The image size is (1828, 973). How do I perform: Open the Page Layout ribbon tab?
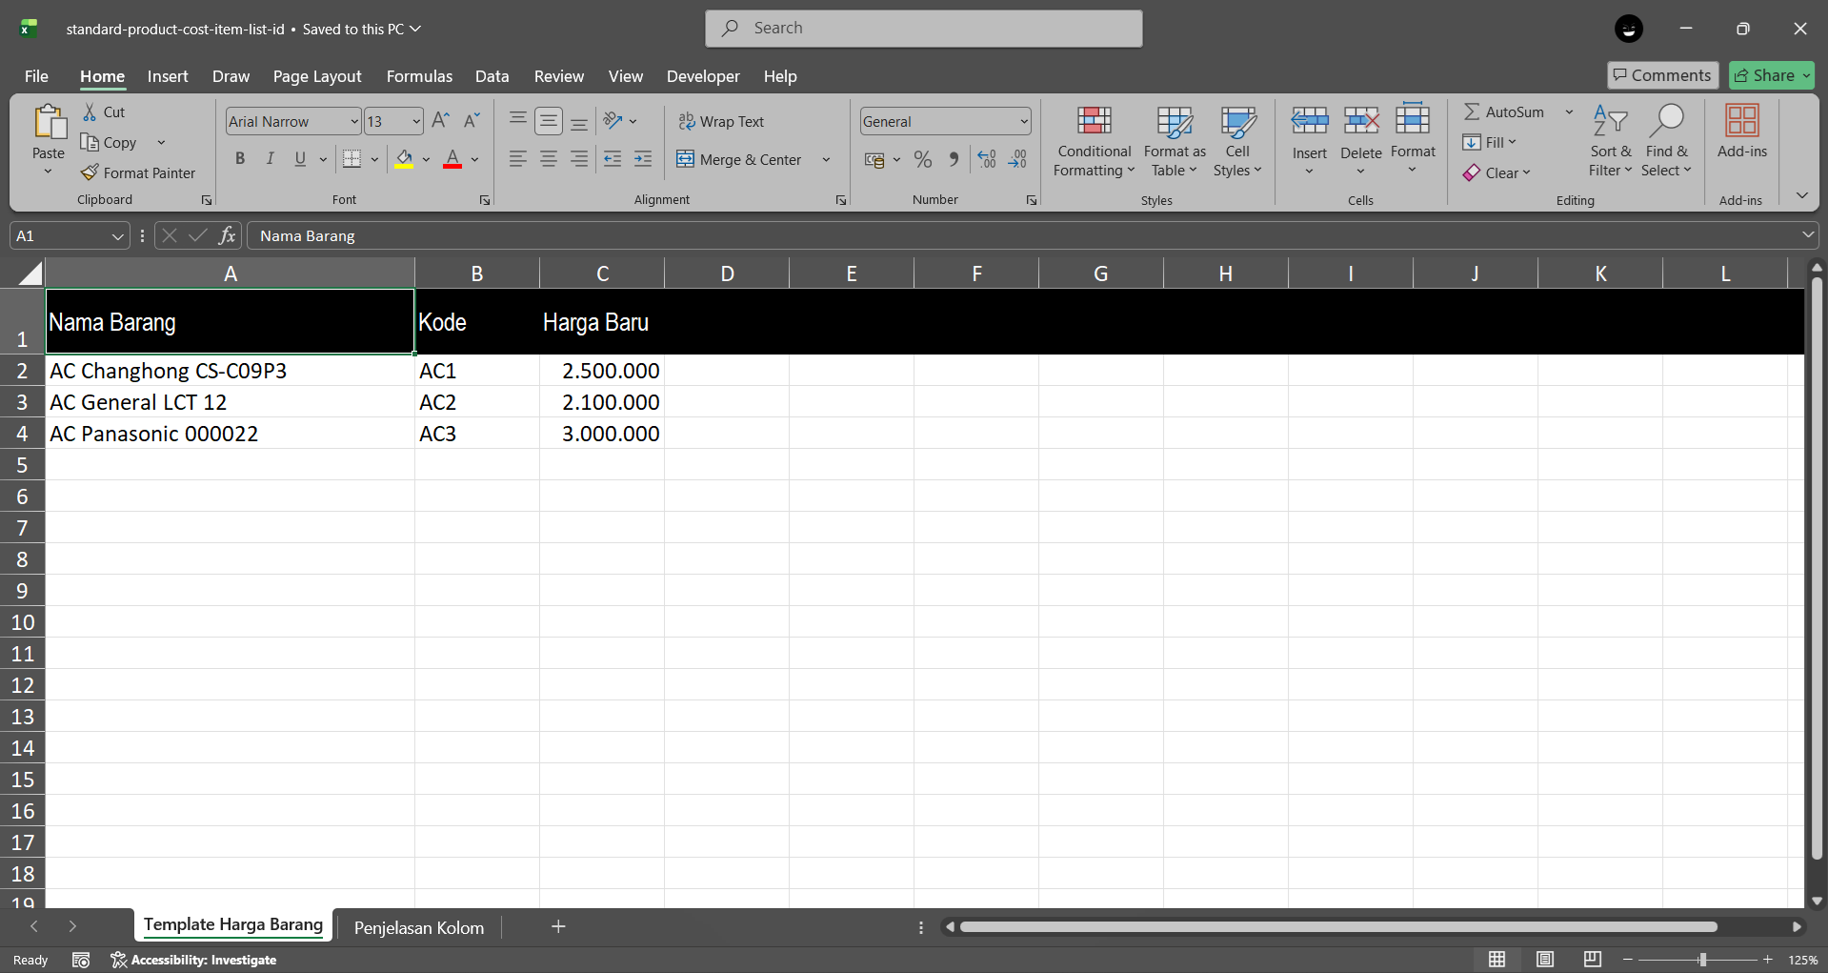point(316,76)
